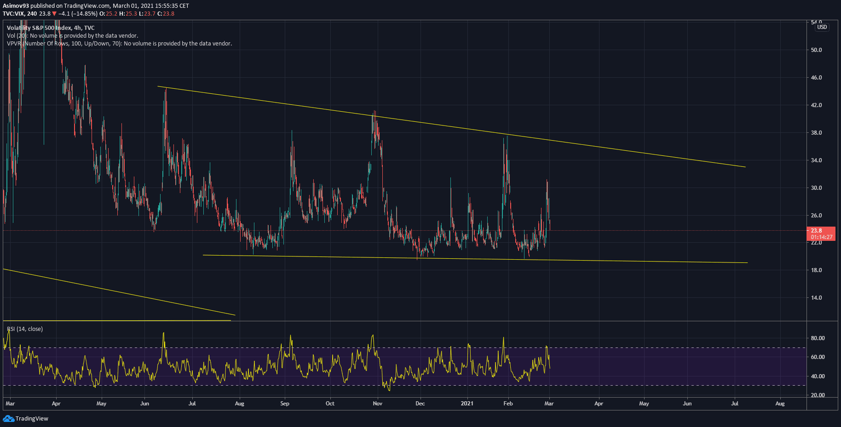Click the VPVR indicator legend line
Screen dimensions: 841x427
pyautogui.click(x=119, y=44)
